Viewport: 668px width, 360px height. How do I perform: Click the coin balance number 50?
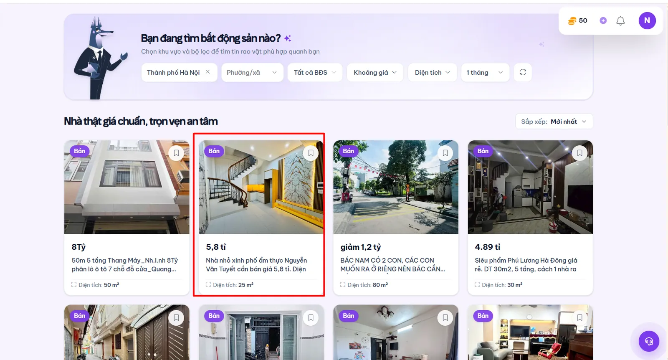[x=583, y=20]
